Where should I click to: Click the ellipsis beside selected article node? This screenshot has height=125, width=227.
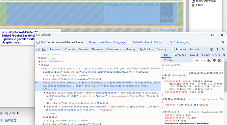tap(37, 82)
